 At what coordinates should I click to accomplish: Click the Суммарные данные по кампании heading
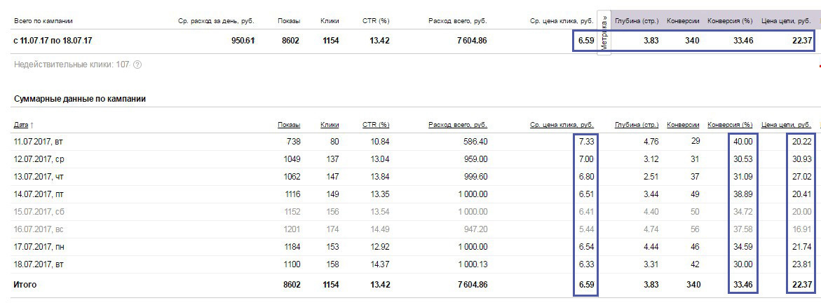(x=80, y=99)
